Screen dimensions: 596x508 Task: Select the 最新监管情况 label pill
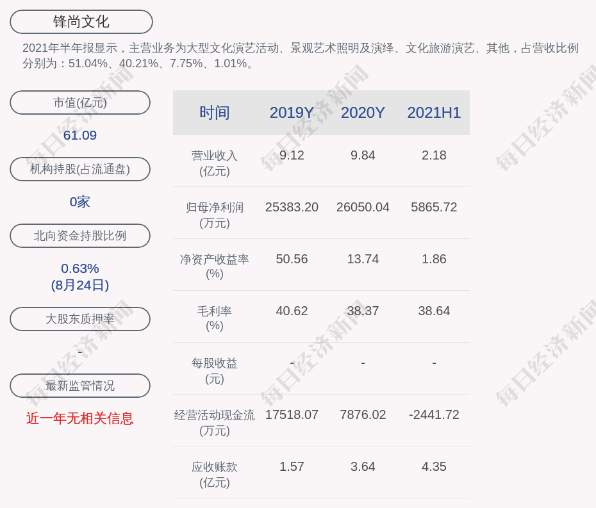80,386
